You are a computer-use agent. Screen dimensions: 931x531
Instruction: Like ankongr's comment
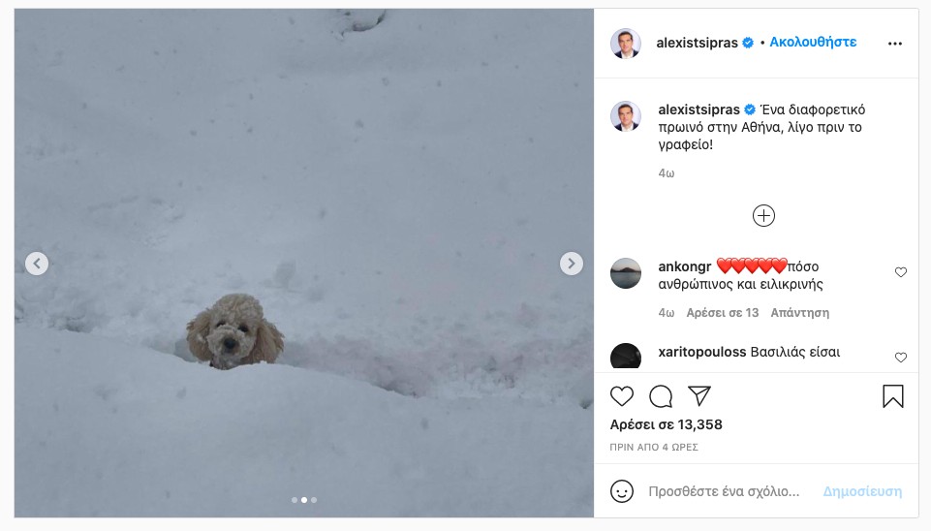click(901, 272)
